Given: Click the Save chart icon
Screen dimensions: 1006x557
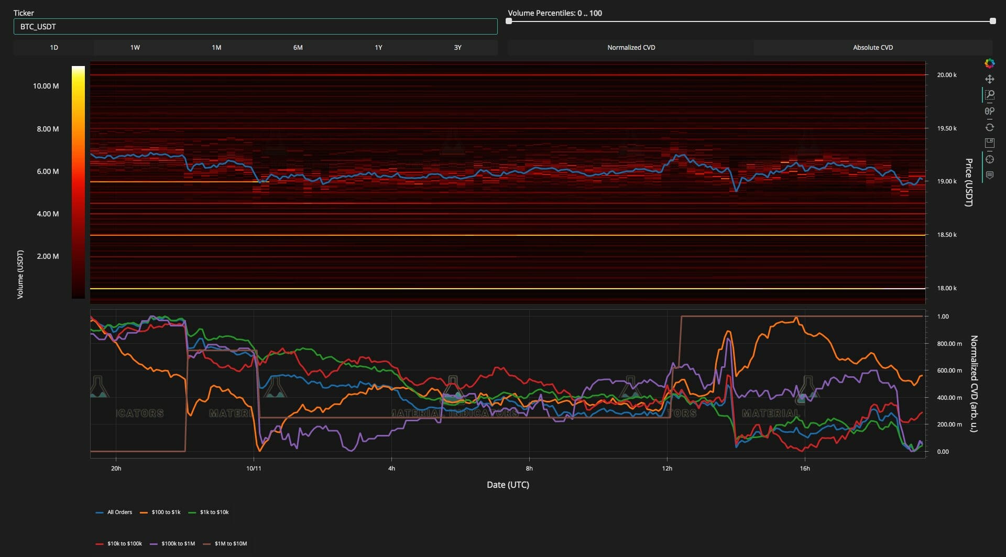Looking at the screenshot, I should [x=989, y=143].
